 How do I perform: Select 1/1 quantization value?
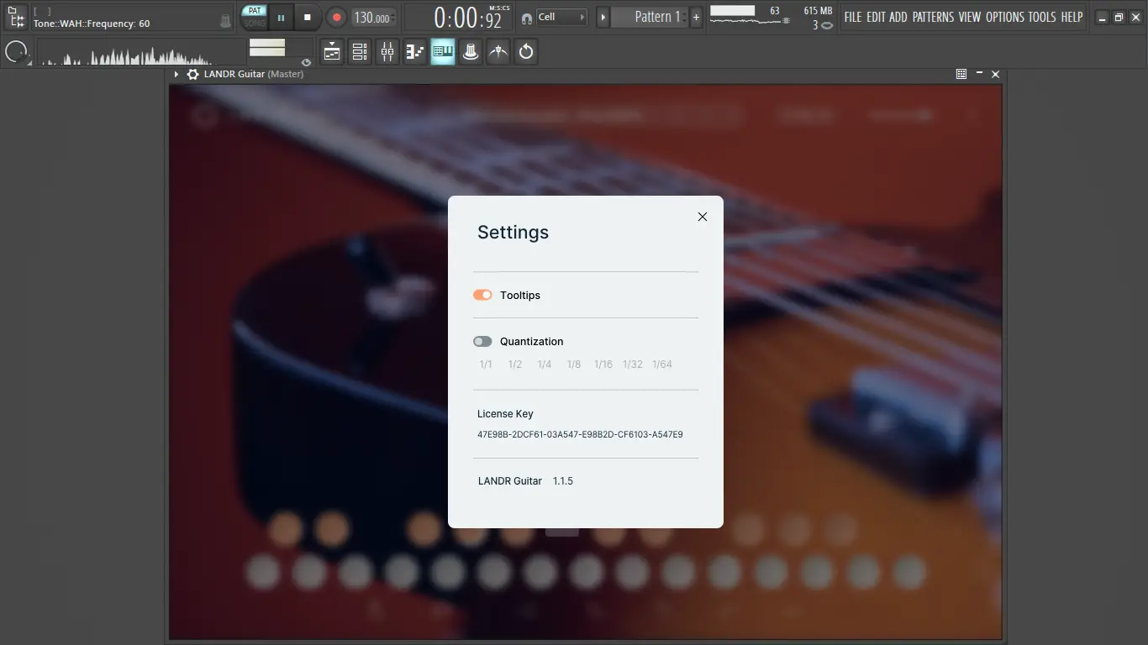486,364
